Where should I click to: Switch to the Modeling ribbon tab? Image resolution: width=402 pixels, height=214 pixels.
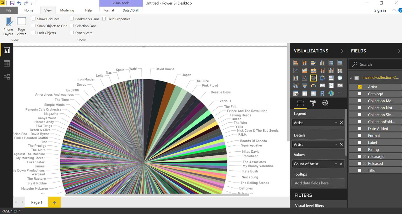67,10
